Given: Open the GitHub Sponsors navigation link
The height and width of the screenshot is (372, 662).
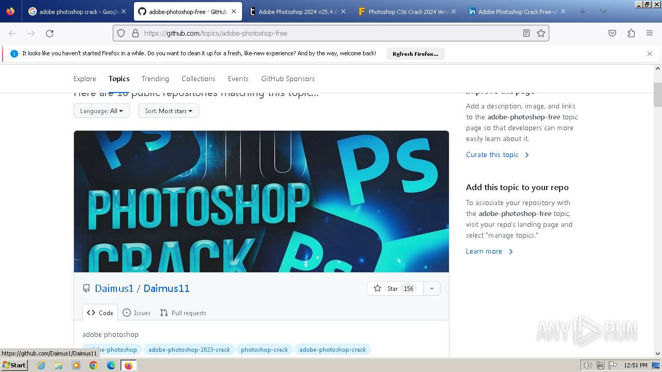Looking at the screenshot, I should [x=288, y=79].
